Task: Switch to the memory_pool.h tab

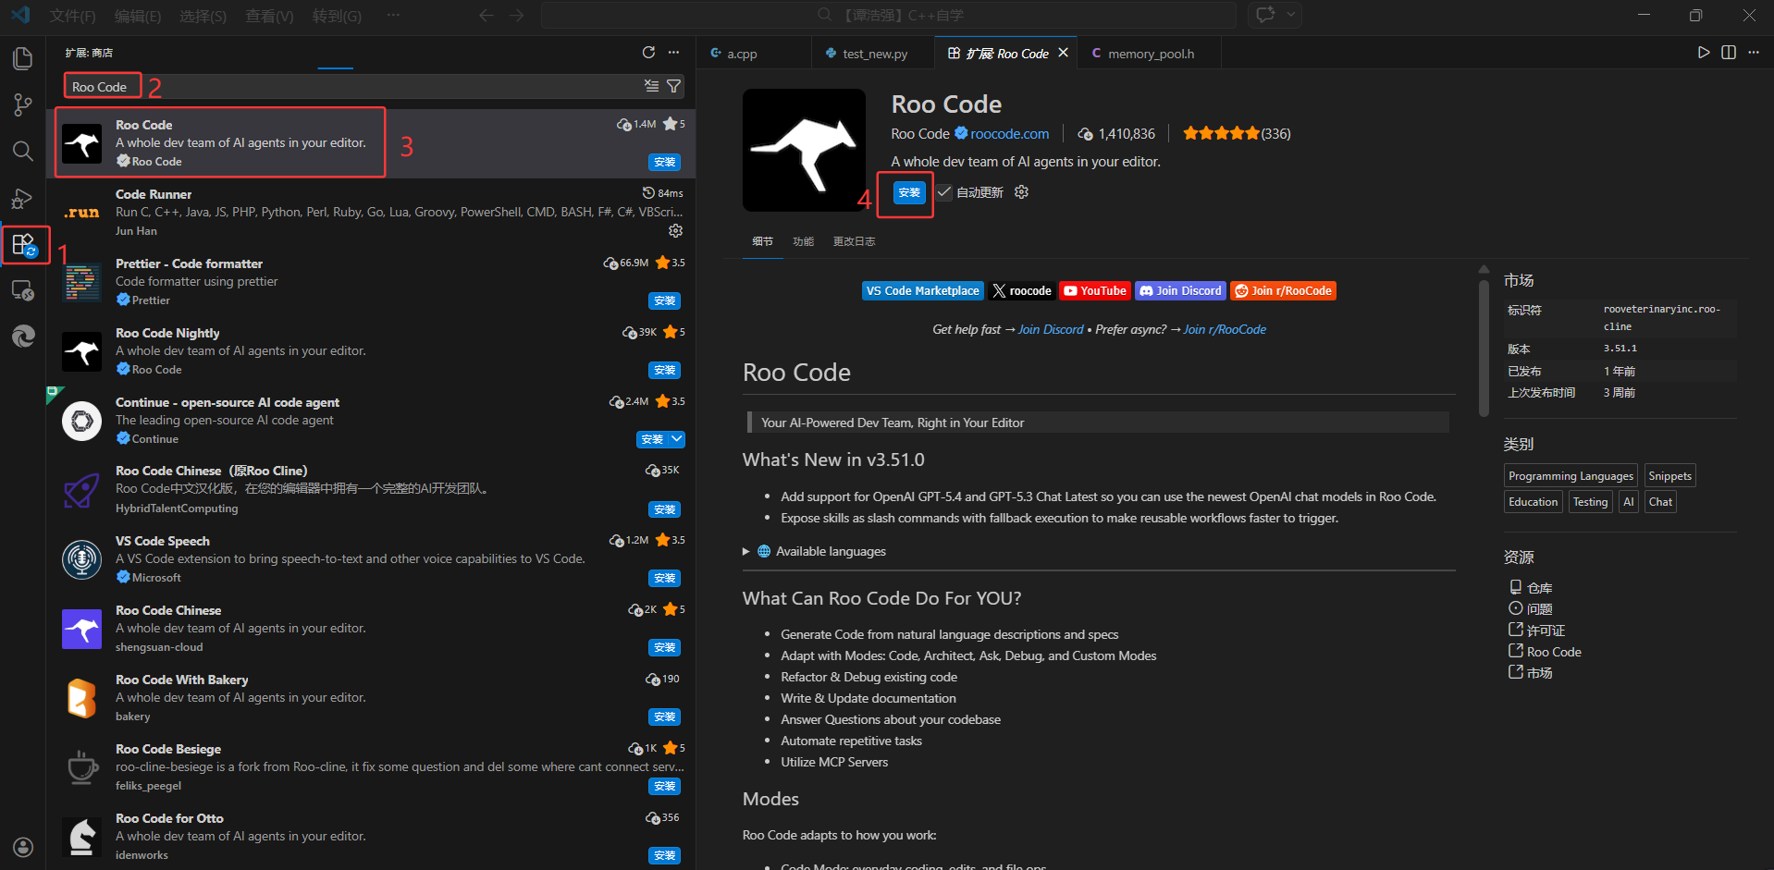Action: pyautogui.click(x=1150, y=54)
